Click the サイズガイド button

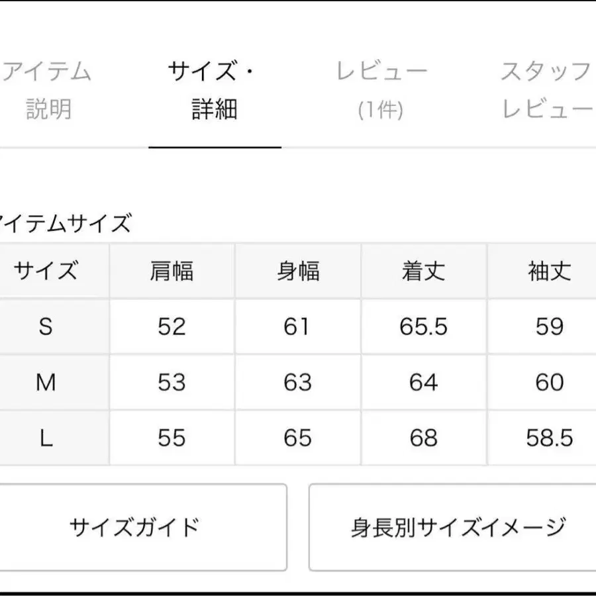pyautogui.click(x=134, y=527)
